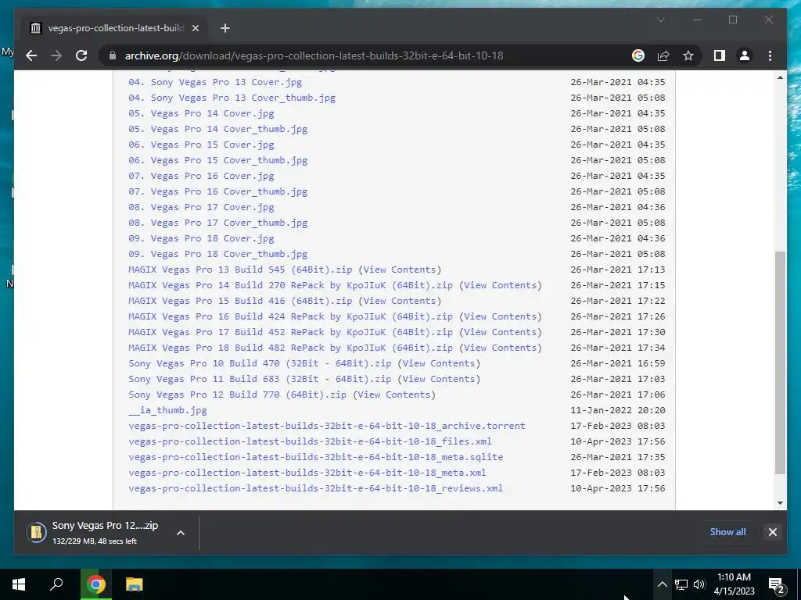View Contents of Sony Vegas Pro 10
Screen dimensions: 801x600
click(x=439, y=363)
